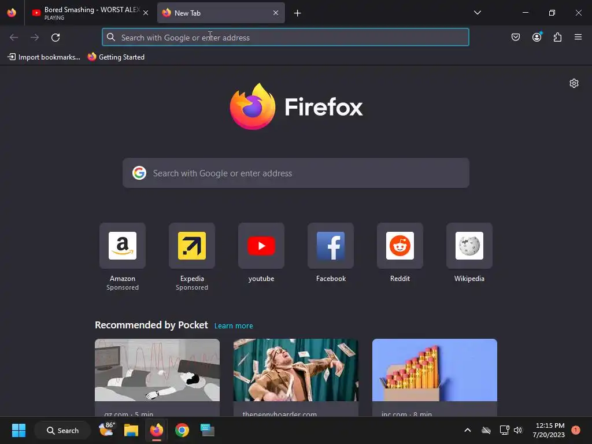Open the notification badge icon
The height and width of the screenshot is (444, 592).
pos(576,430)
